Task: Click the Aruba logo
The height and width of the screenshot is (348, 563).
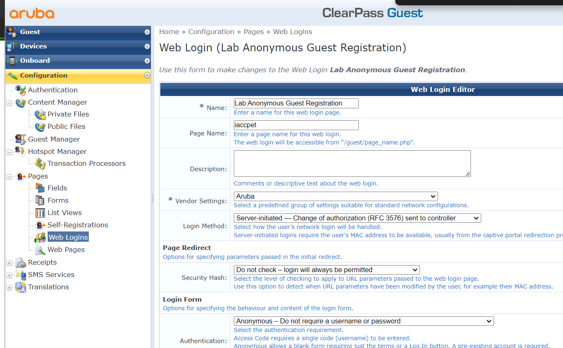Action: (x=32, y=14)
